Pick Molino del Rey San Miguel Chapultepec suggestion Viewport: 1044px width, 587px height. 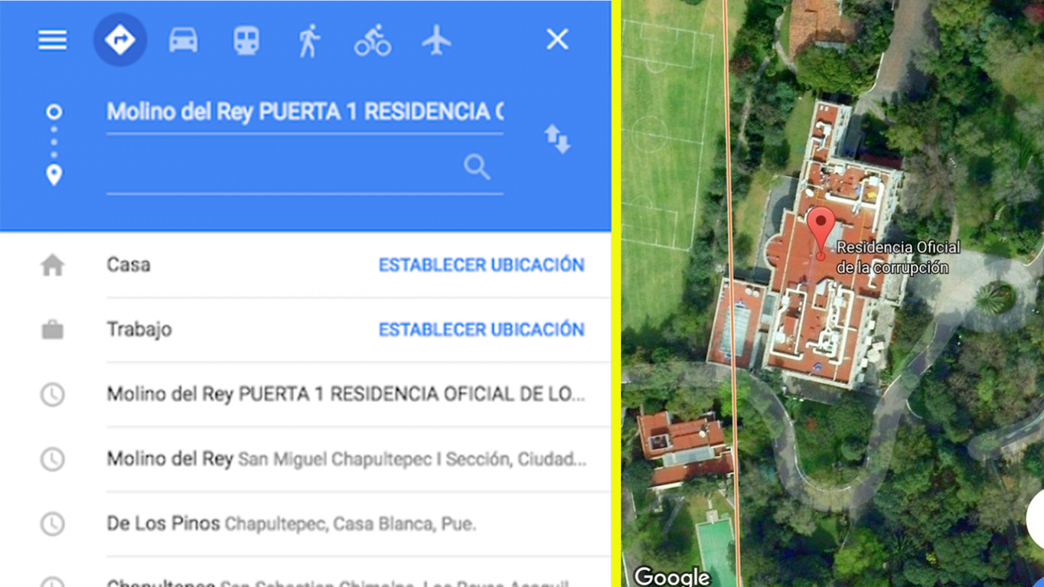click(346, 459)
